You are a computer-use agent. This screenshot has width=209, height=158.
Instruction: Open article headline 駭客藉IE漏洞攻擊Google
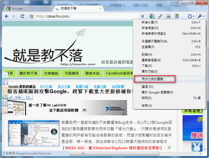[x=70, y=91]
